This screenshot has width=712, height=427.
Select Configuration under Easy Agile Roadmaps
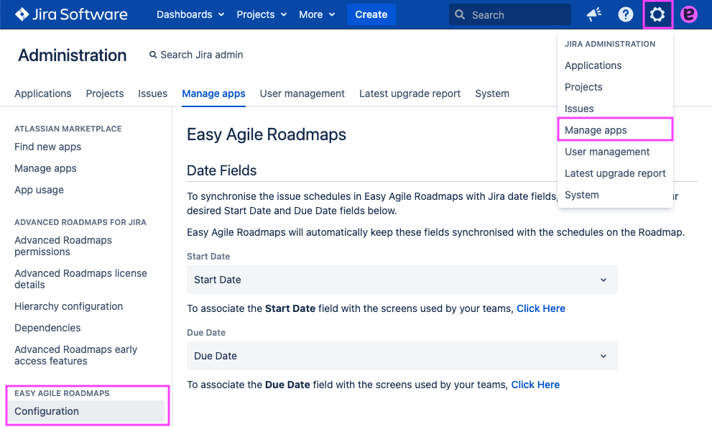47,411
